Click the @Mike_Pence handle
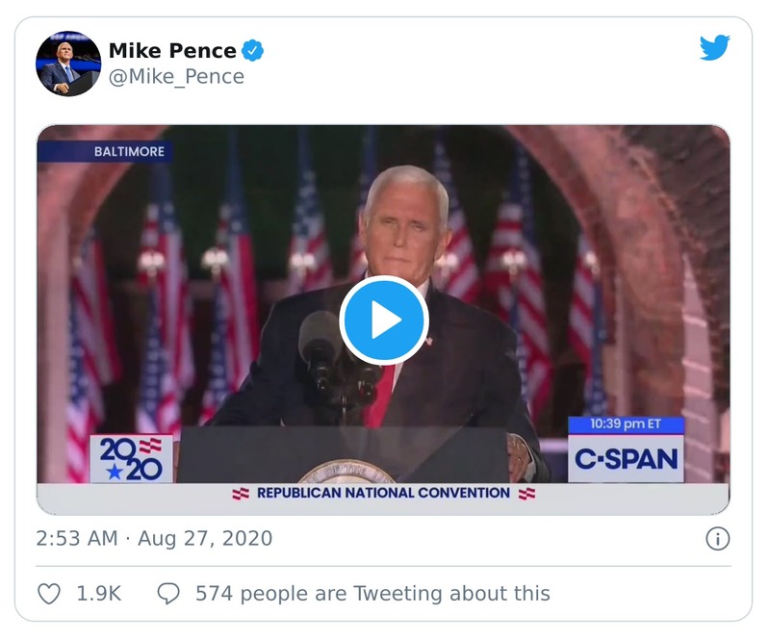Screen dimensions: 769x640 point(176,77)
